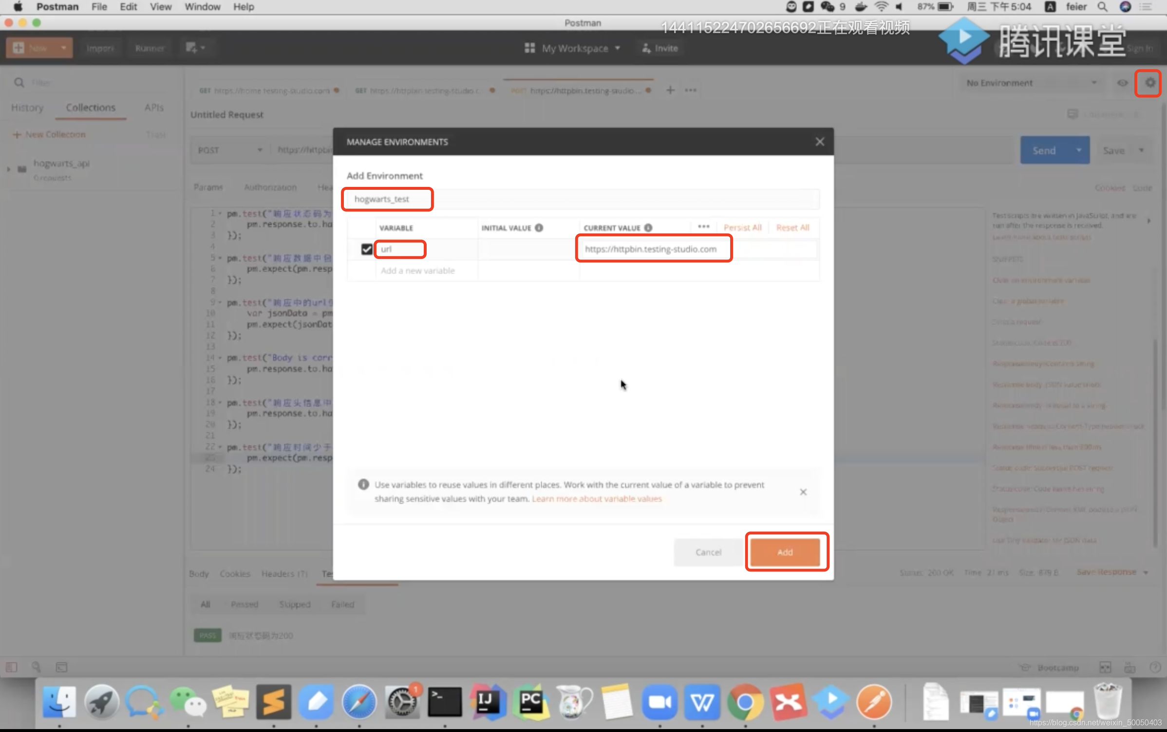The image size is (1167, 732).
Task: Open Learn more about variable values link
Action: 597,499
